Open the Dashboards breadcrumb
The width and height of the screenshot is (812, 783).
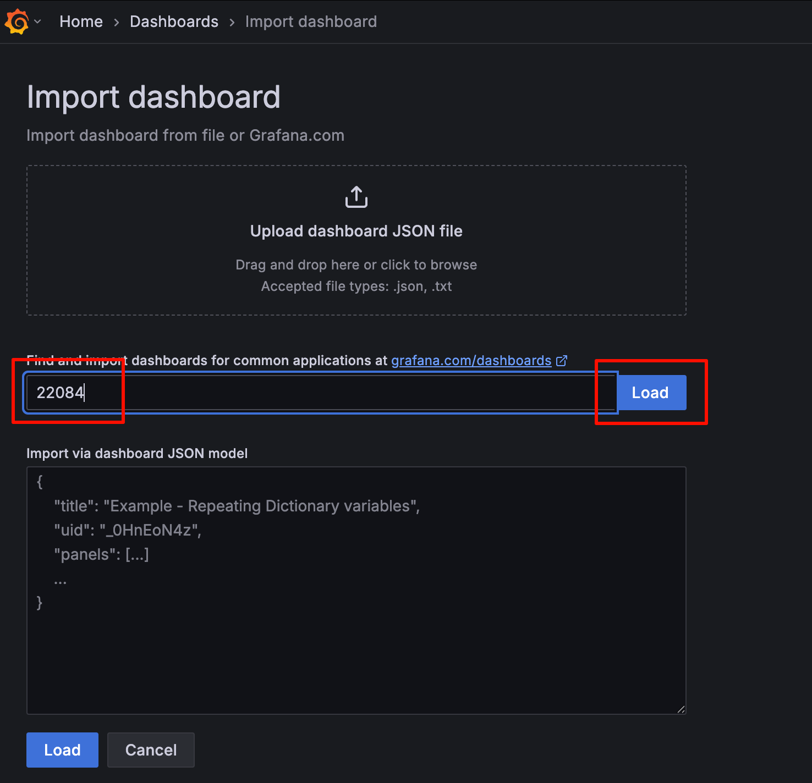174,22
